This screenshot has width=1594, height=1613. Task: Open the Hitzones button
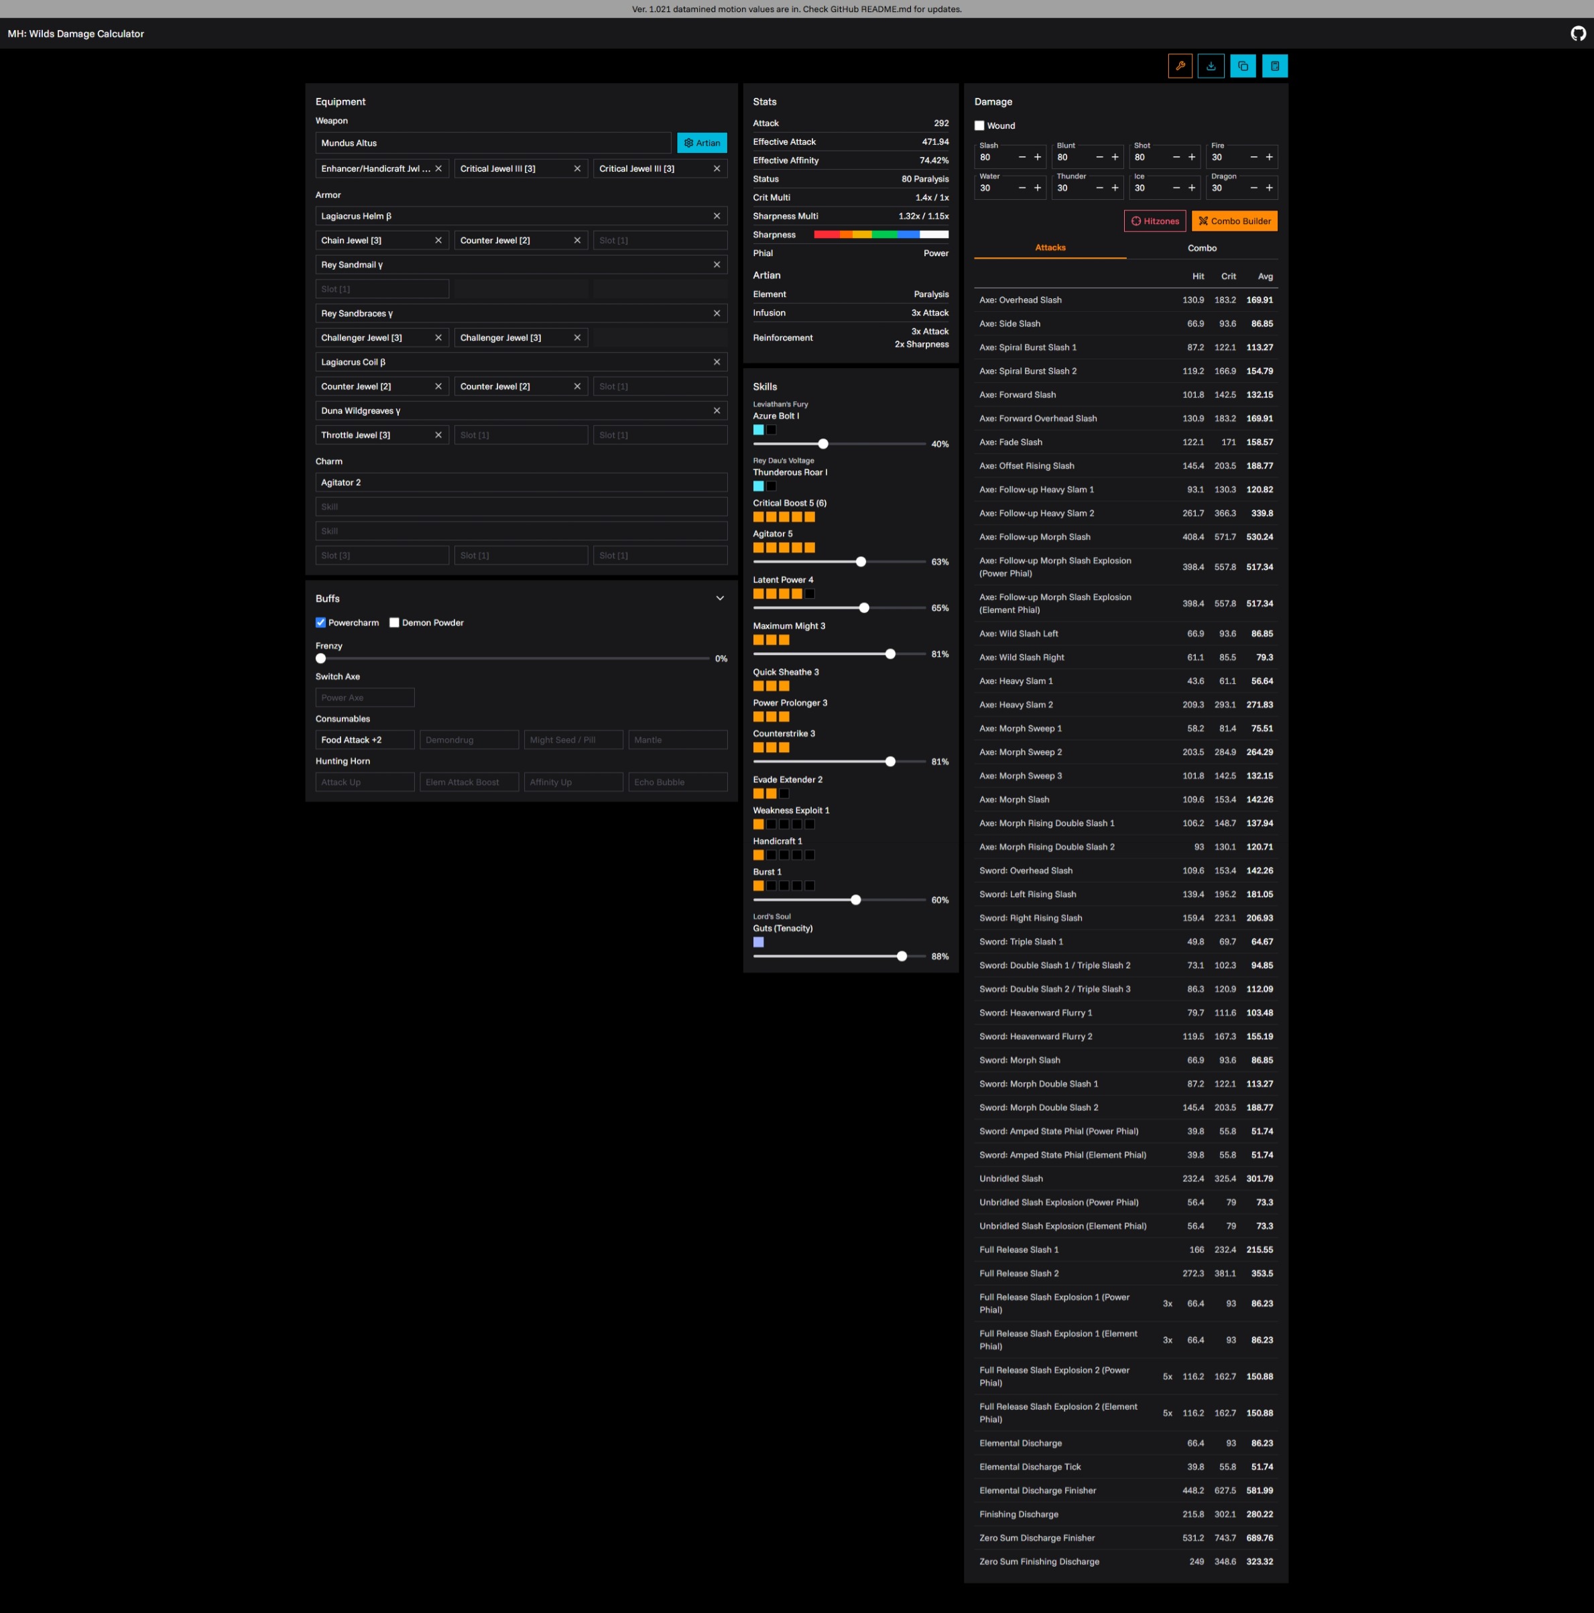(x=1154, y=221)
